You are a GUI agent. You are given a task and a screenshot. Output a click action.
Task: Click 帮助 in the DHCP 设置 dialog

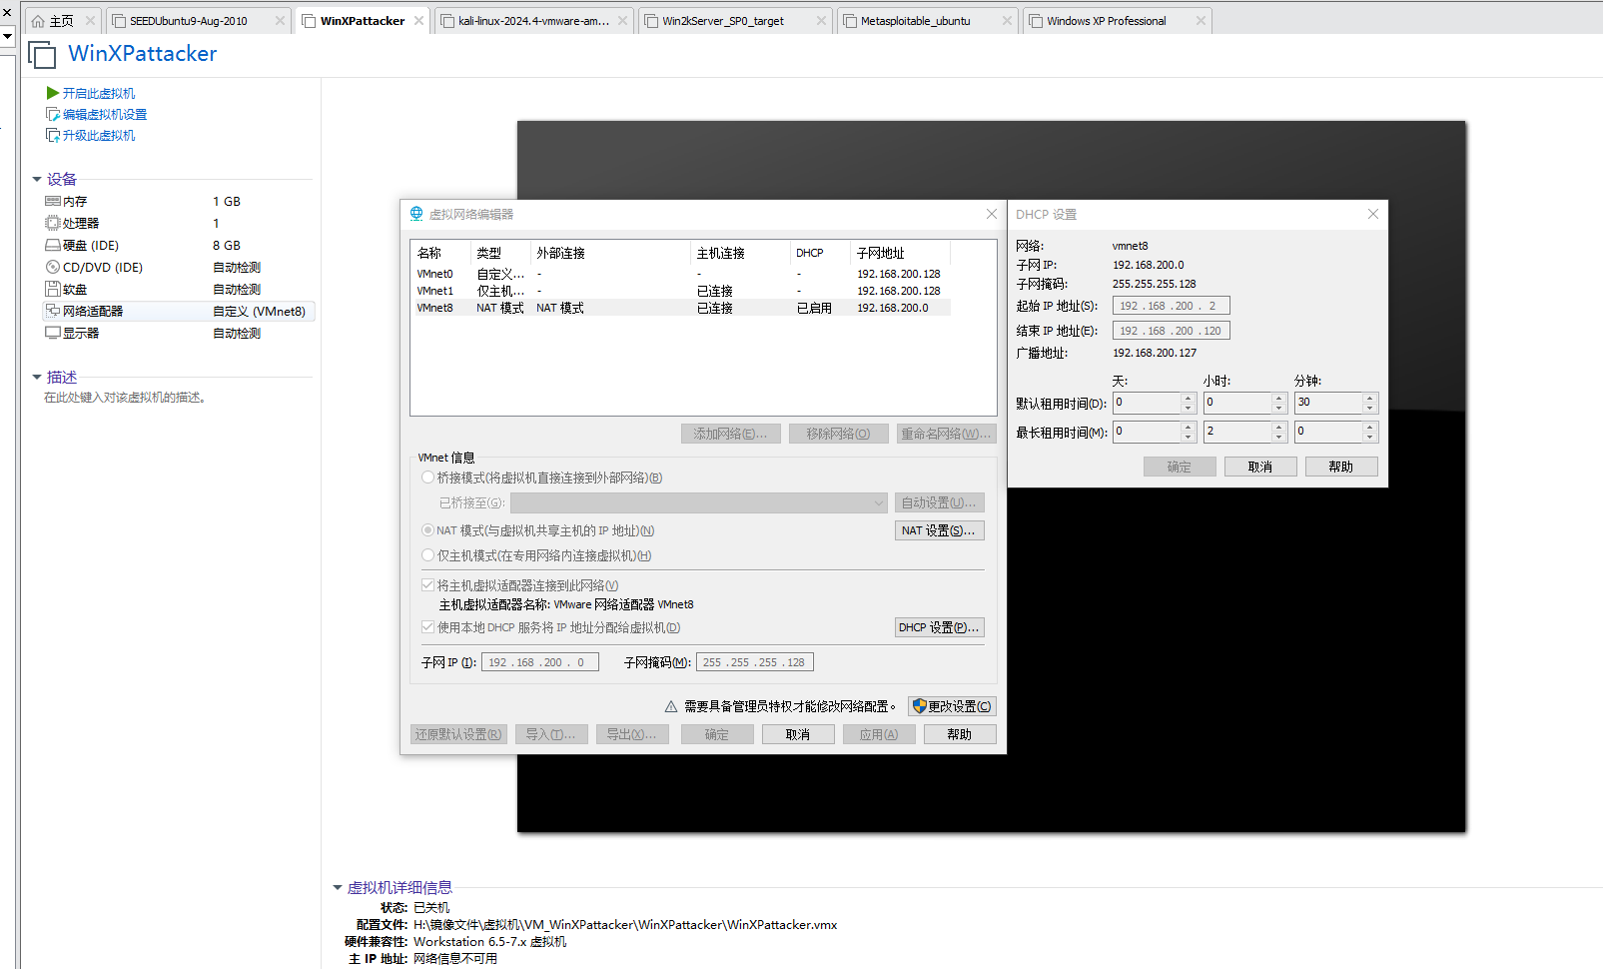(1341, 467)
